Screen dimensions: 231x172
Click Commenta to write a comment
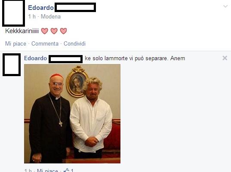coord(45,43)
